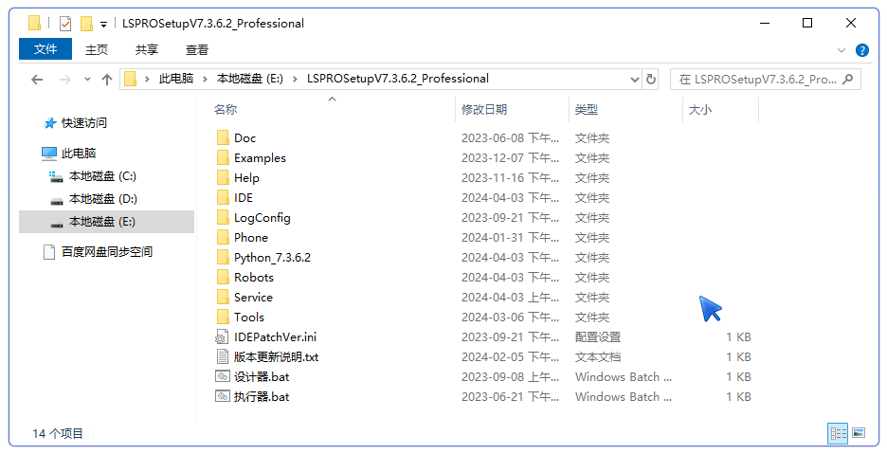The width and height of the screenshot is (887, 454).
Task: Sort files by 修改日期 column header
Action: click(484, 110)
